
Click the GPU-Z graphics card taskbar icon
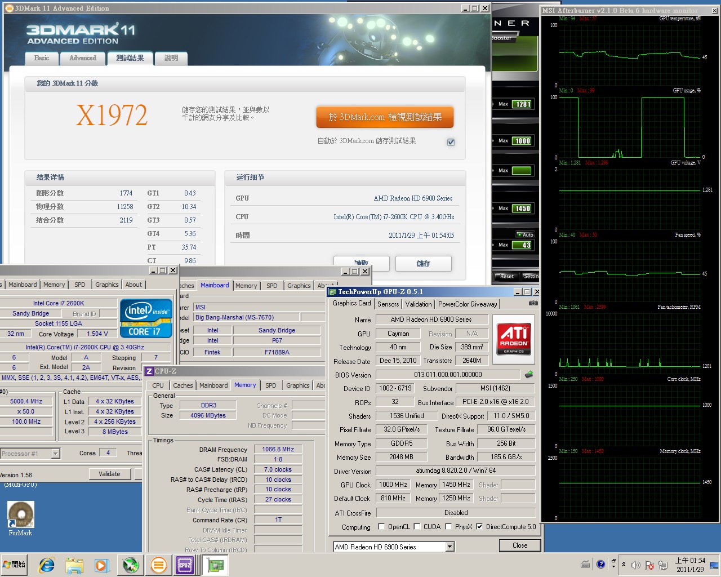(x=215, y=565)
